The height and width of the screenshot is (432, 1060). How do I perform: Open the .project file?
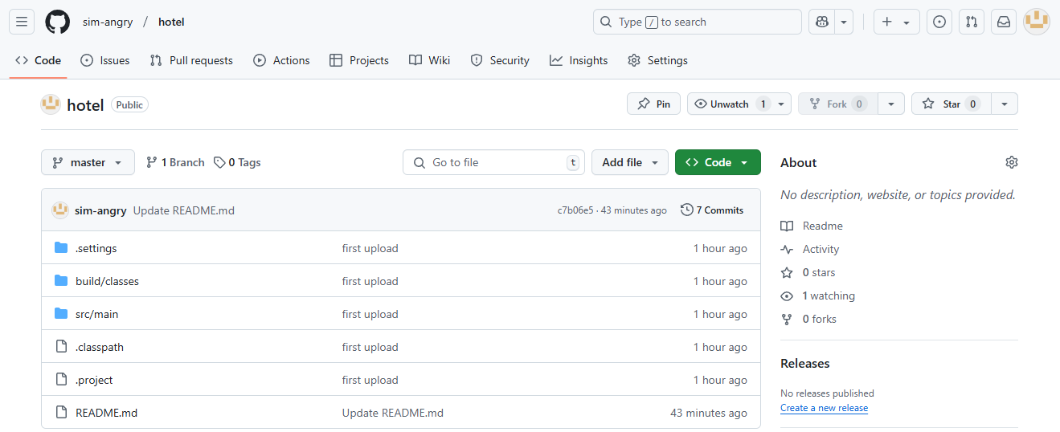coord(94,380)
